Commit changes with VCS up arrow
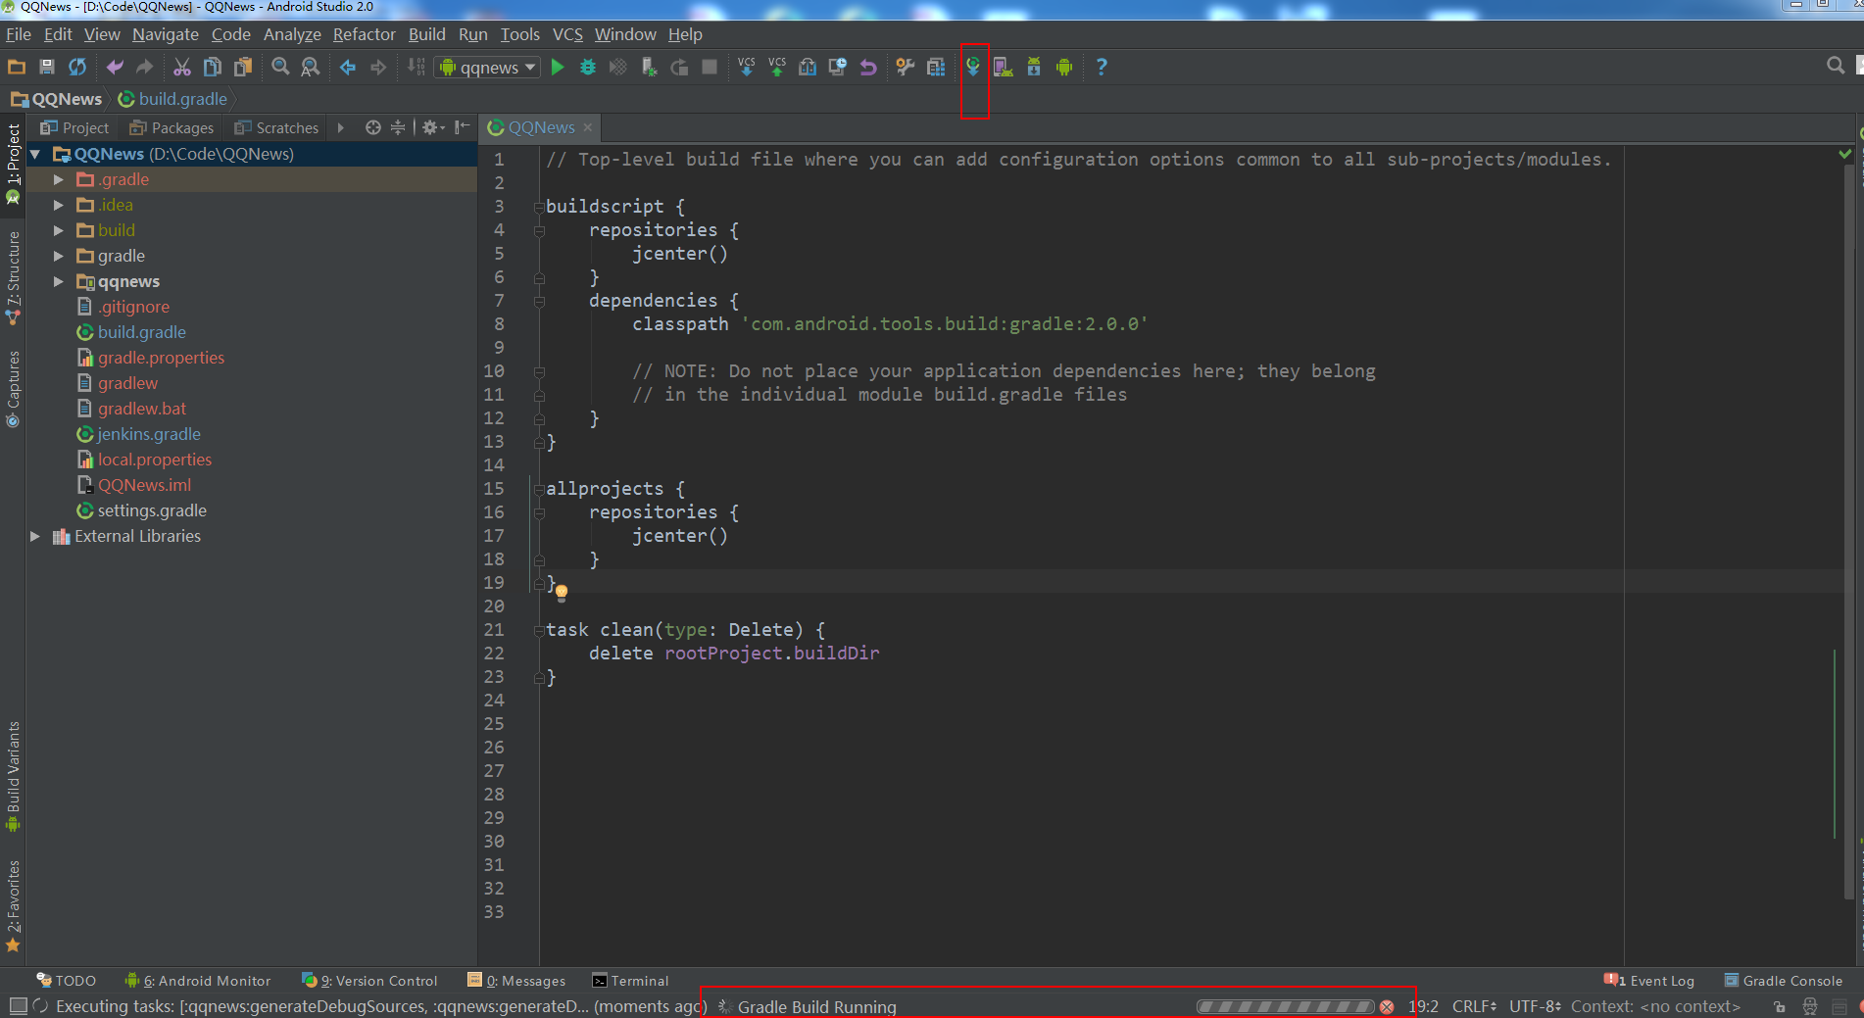1864x1018 pixels. (x=777, y=67)
